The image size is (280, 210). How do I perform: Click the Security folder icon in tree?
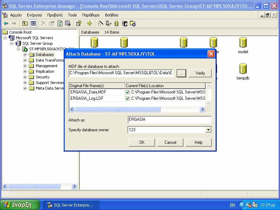pos(31,77)
